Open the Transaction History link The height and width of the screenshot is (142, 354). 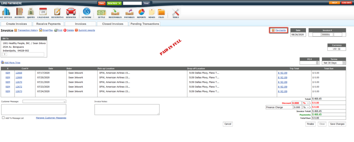click(28, 30)
